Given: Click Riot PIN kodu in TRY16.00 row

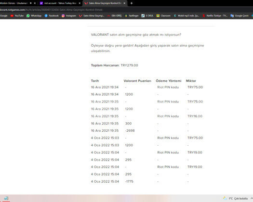Looking at the screenshot, I should 168,116.
